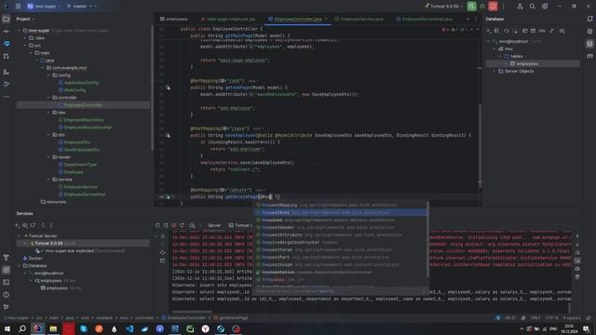Click the server log horizontal scrollbar

[x=192, y=312]
